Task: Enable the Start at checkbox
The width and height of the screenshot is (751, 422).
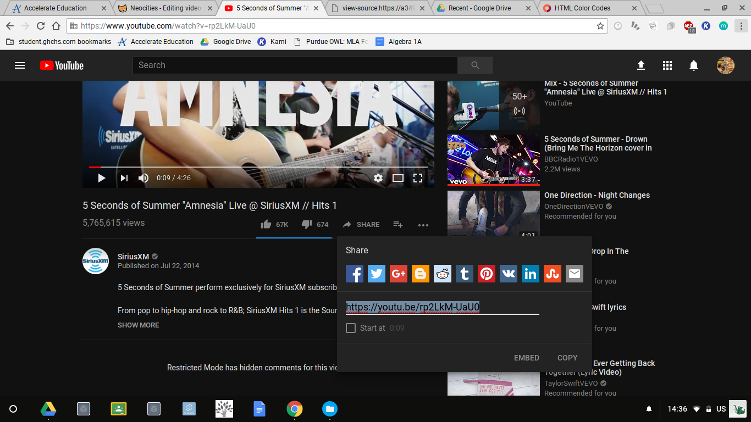Action: coord(351,328)
